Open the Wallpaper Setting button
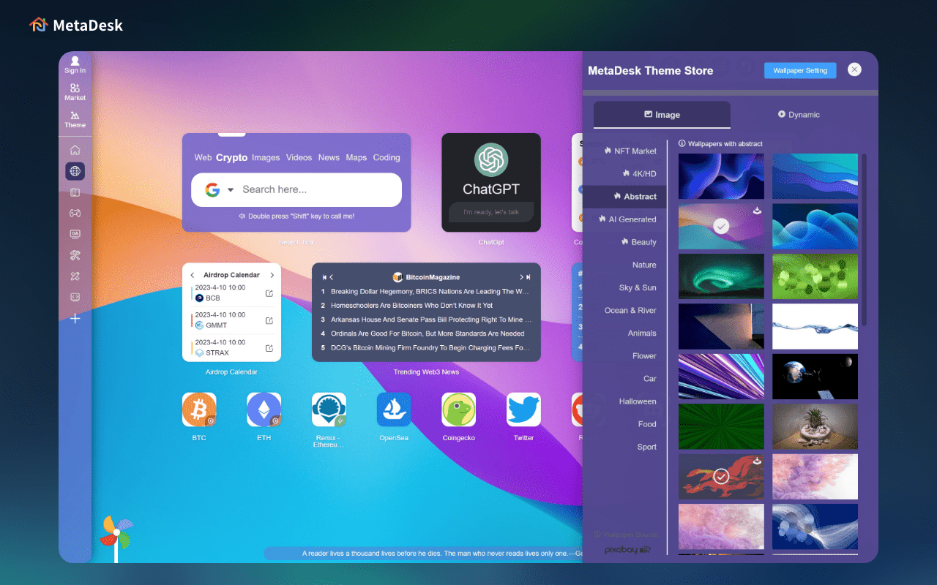 coord(799,70)
